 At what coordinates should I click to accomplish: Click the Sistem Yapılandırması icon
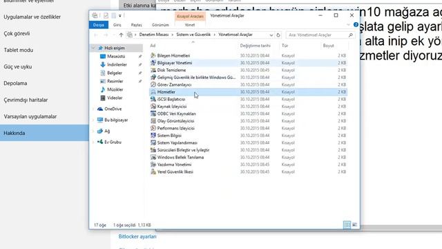pyautogui.click(x=153, y=143)
